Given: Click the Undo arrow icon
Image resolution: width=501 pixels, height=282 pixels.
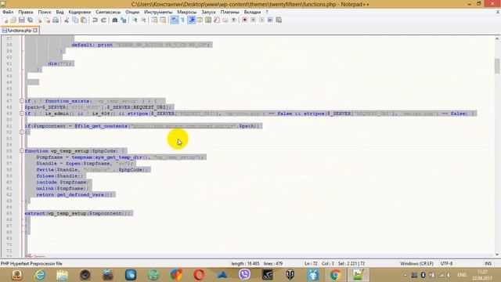Looking at the screenshot, I should 95,20.
